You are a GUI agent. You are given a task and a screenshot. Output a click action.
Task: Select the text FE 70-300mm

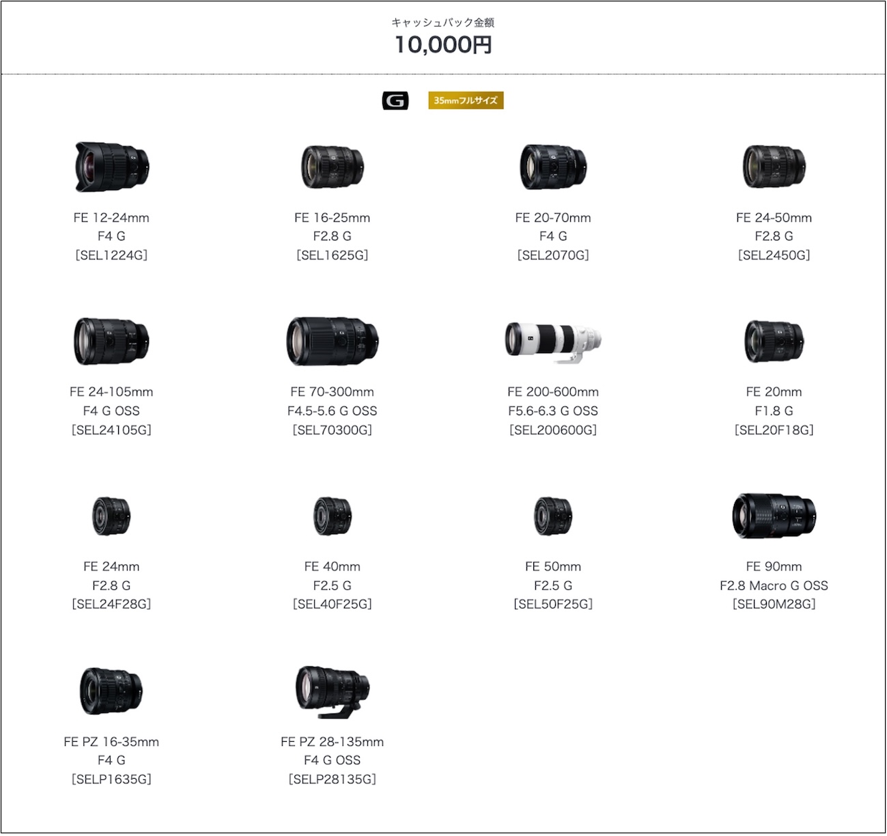coord(333,392)
